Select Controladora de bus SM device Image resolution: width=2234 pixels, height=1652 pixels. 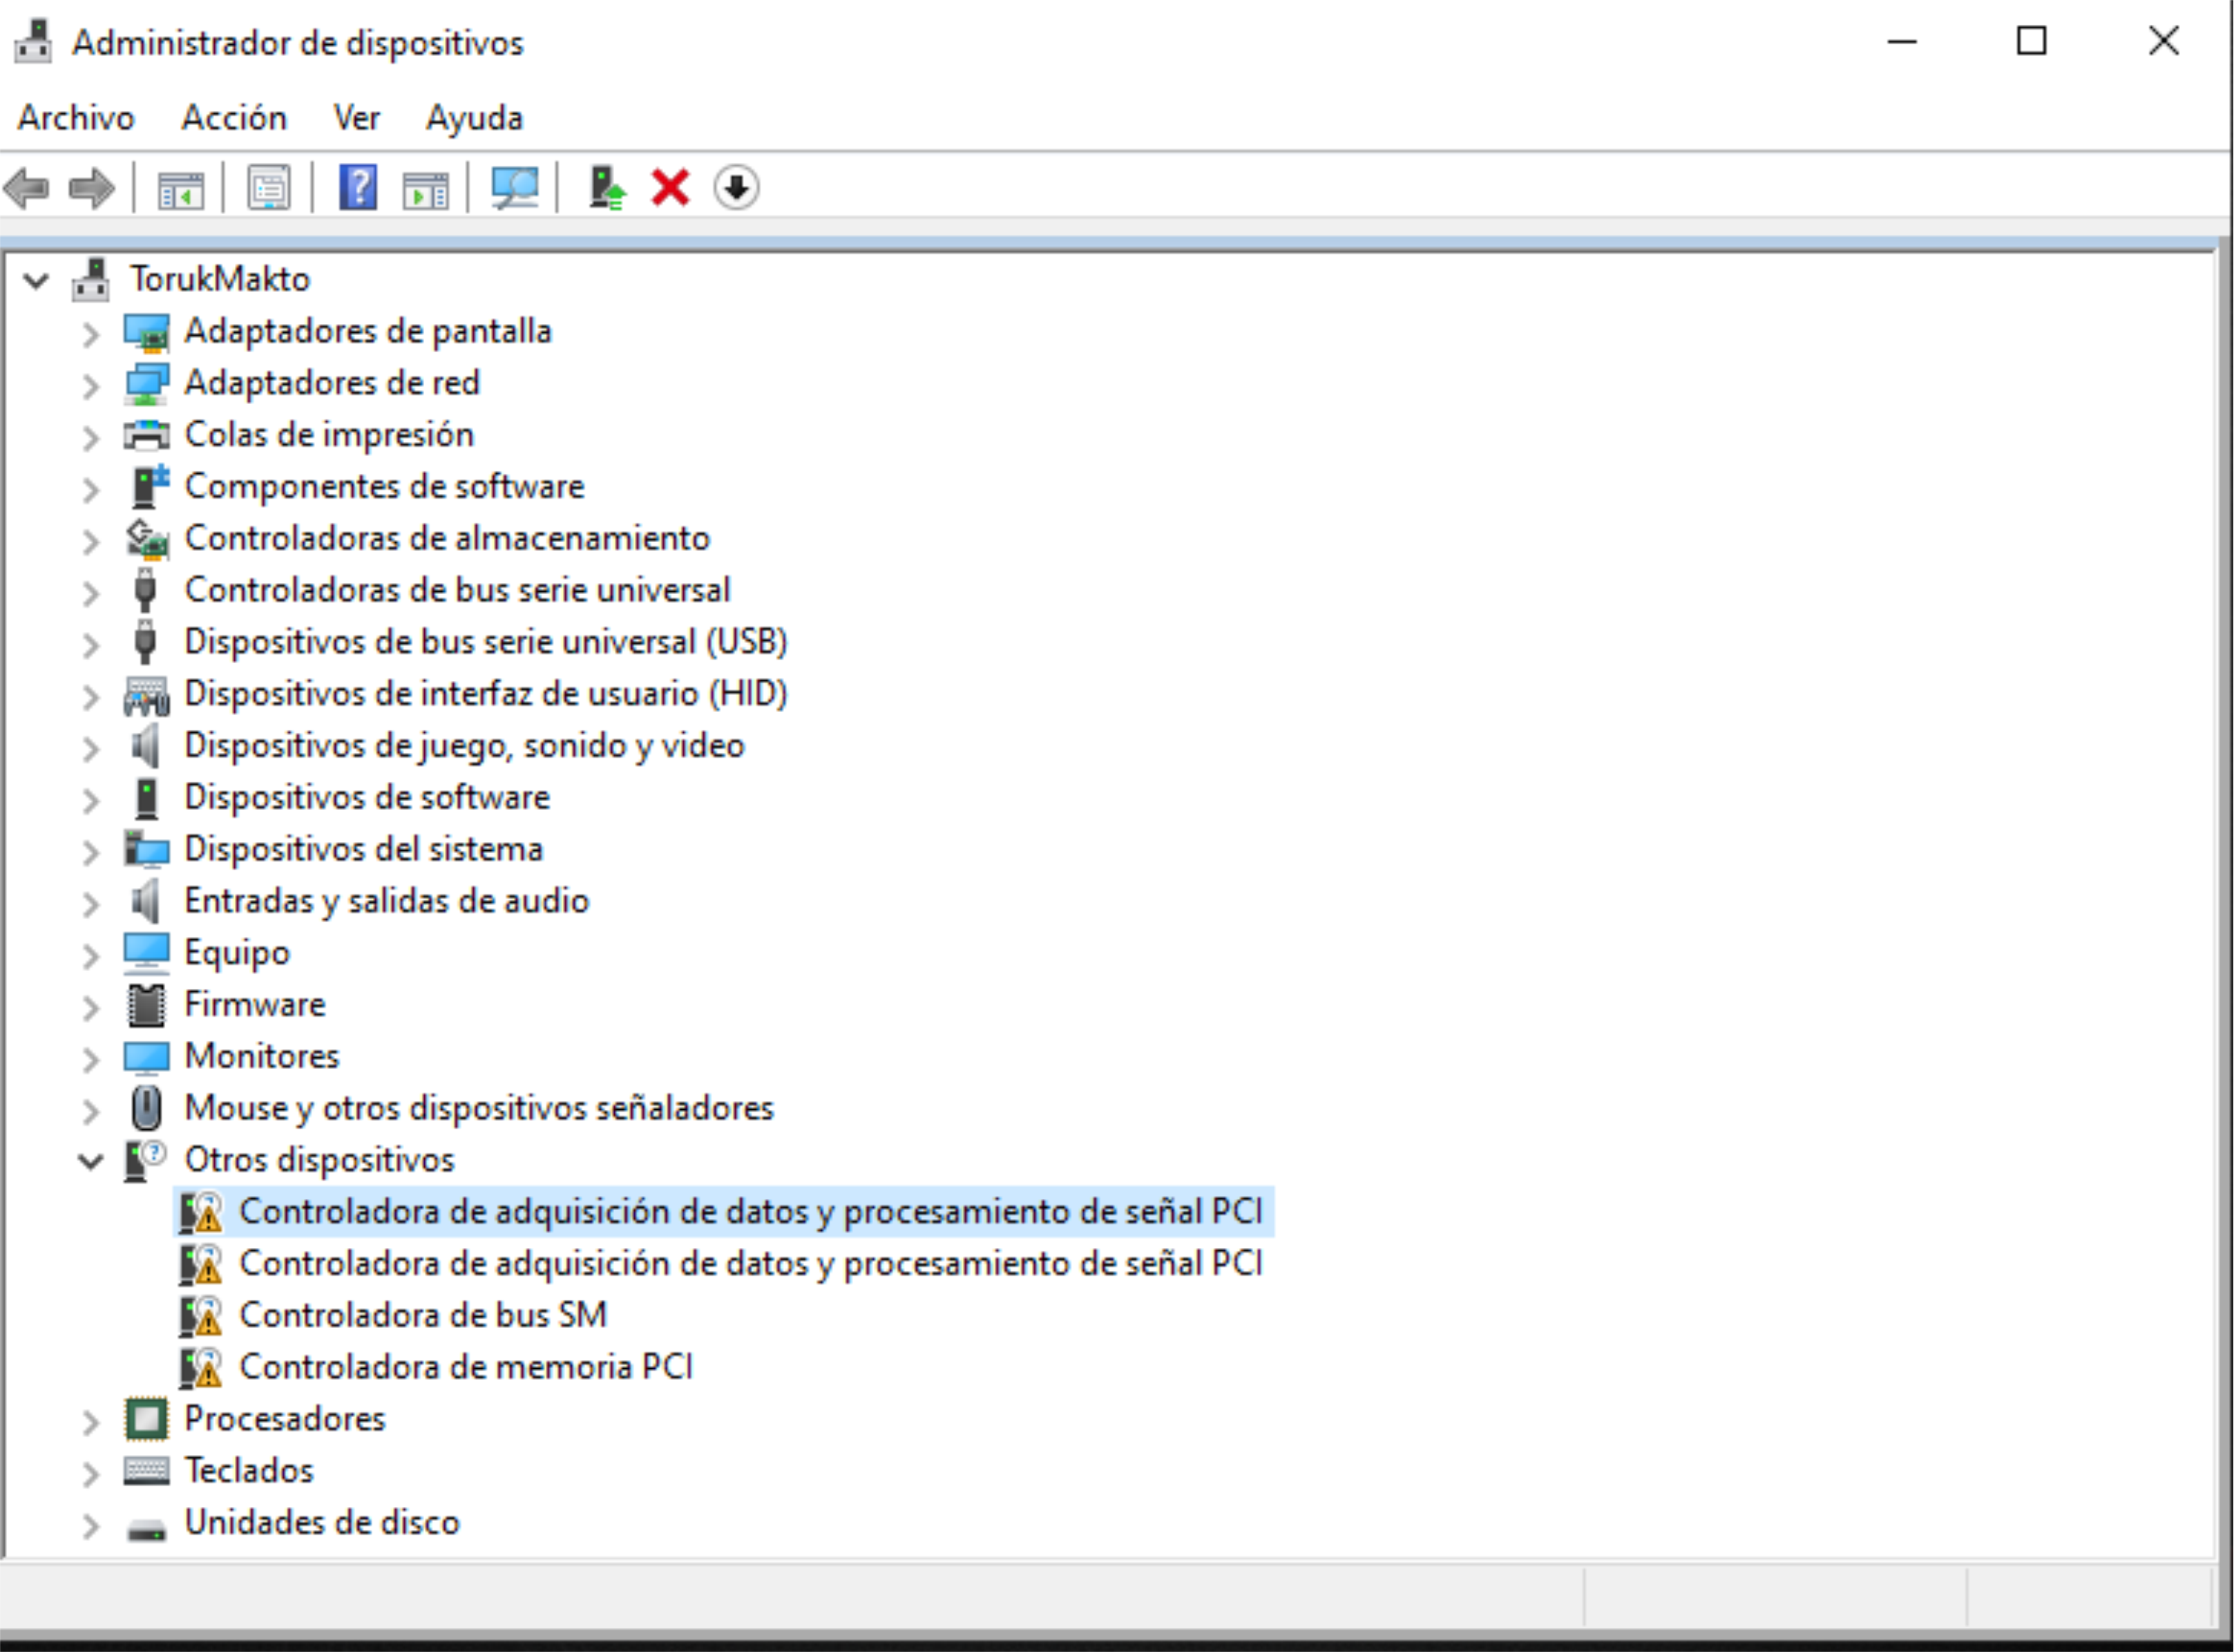pos(422,1315)
